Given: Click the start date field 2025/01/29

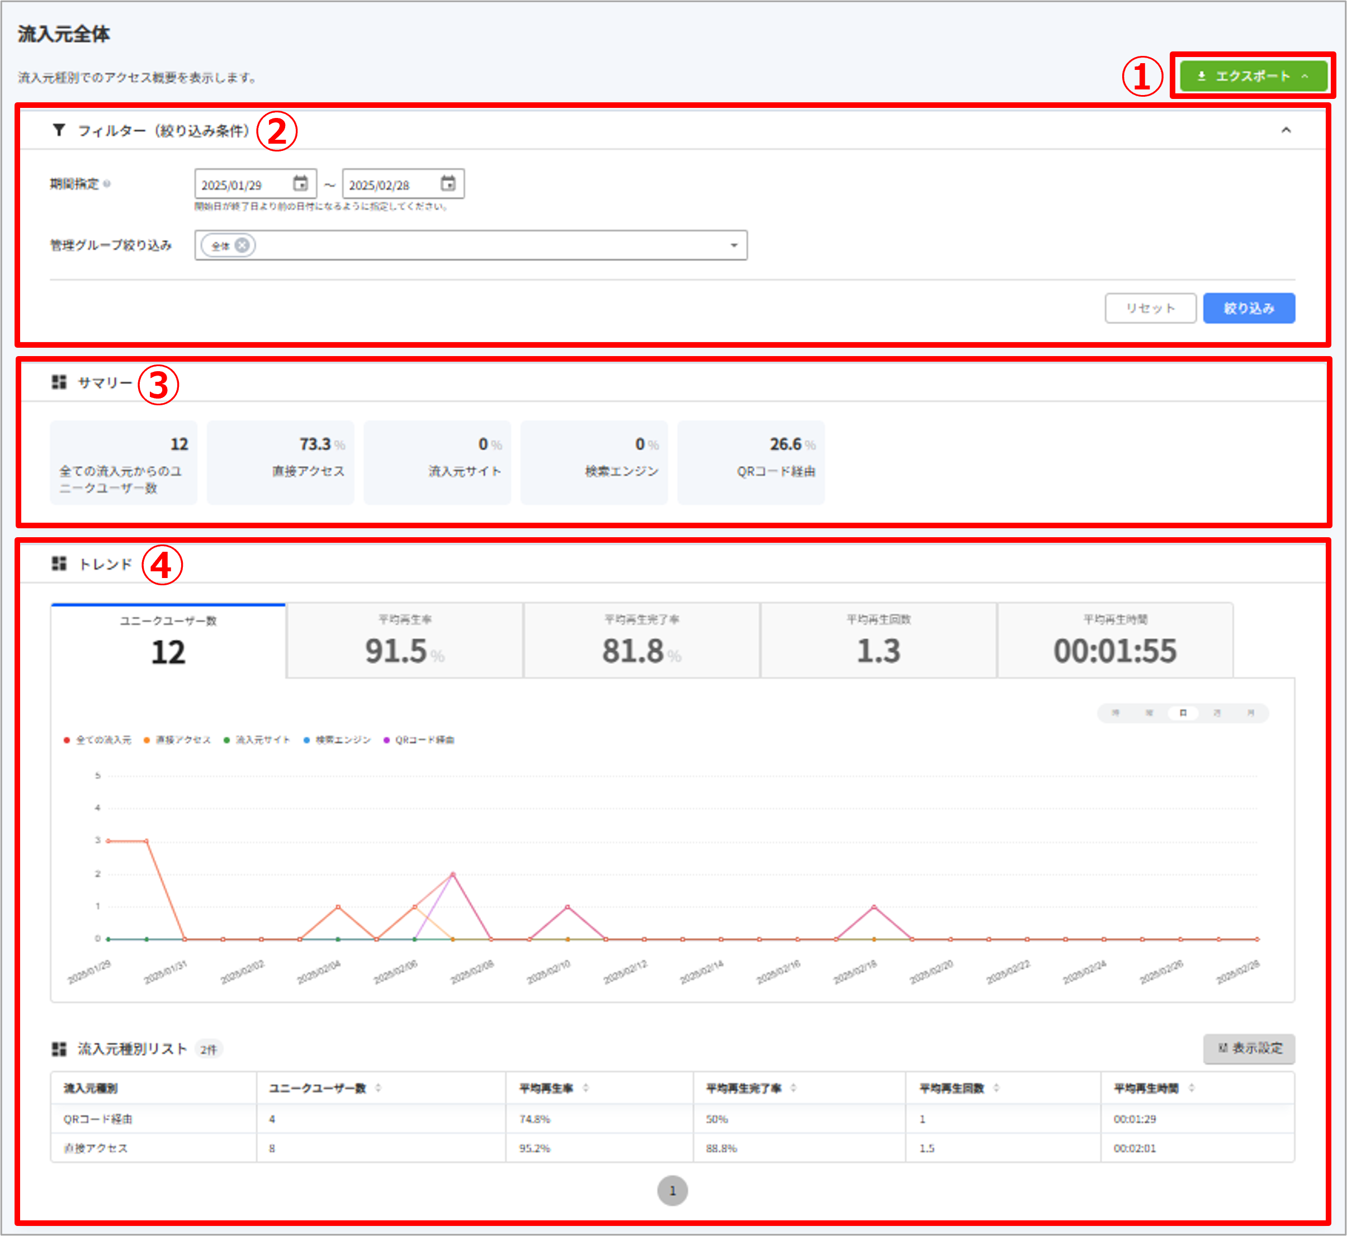Looking at the screenshot, I should click(256, 184).
